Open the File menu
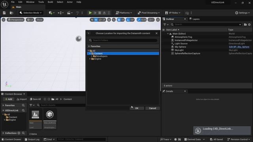 pos(13,2)
